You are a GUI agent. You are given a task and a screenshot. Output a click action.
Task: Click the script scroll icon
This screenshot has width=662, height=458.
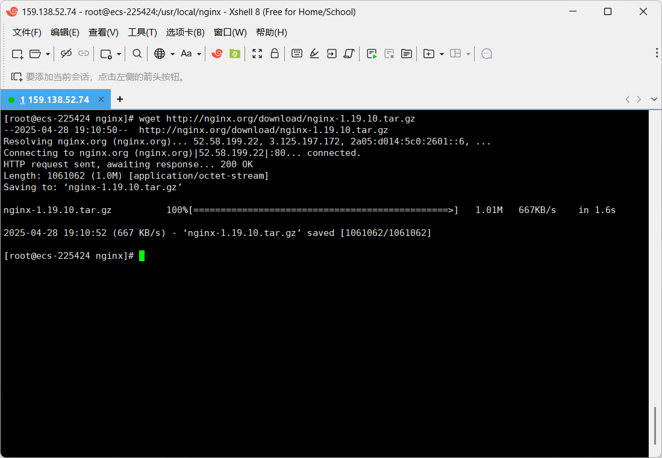pos(349,54)
